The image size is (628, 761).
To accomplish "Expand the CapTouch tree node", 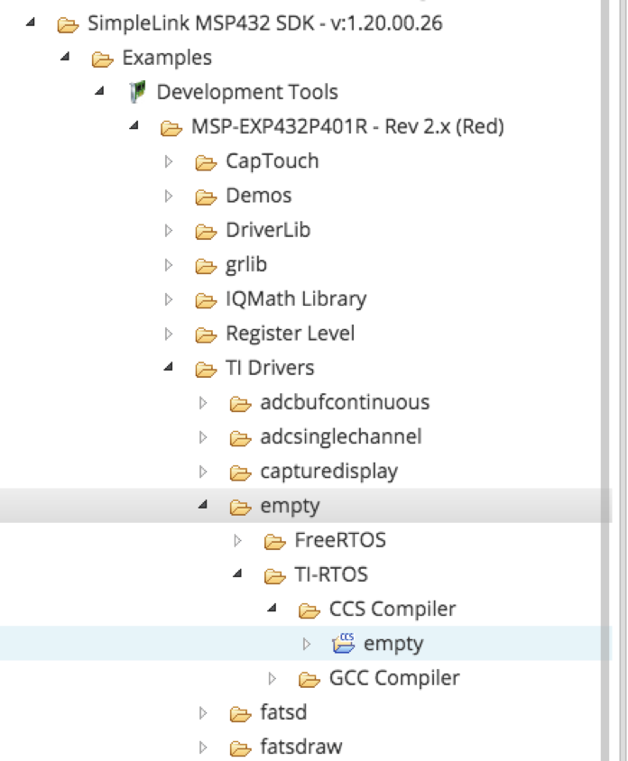I will click(x=168, y=160).
